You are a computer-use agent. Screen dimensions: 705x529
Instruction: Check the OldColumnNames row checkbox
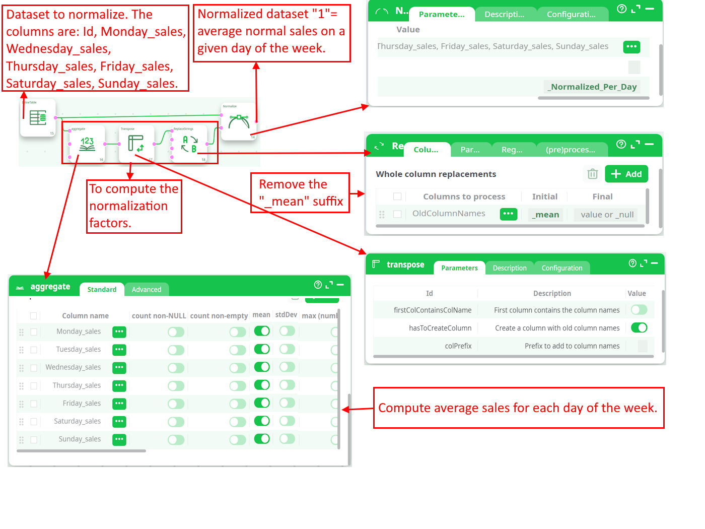coord(397,214)
